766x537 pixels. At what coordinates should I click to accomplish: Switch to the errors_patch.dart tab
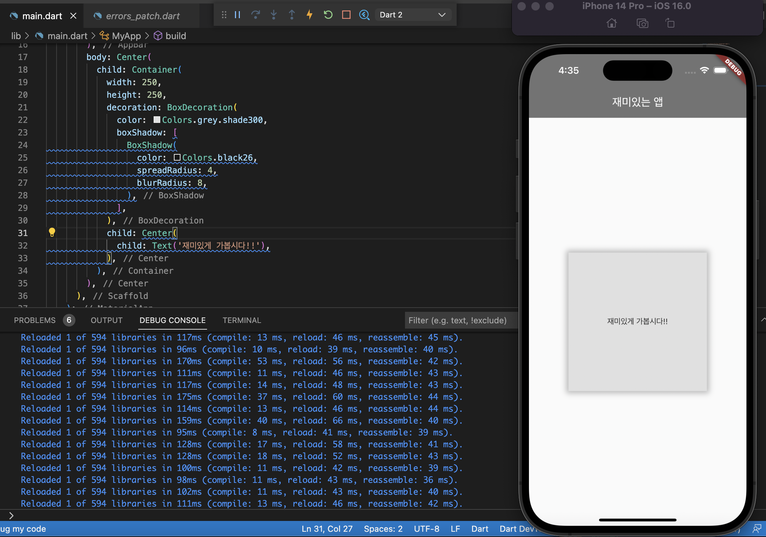142,16
